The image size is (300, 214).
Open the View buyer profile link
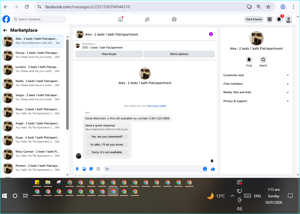[156, 106]
